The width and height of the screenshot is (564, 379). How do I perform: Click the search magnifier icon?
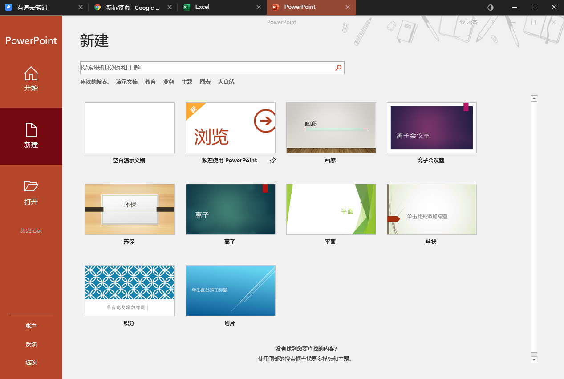(338, 68)
